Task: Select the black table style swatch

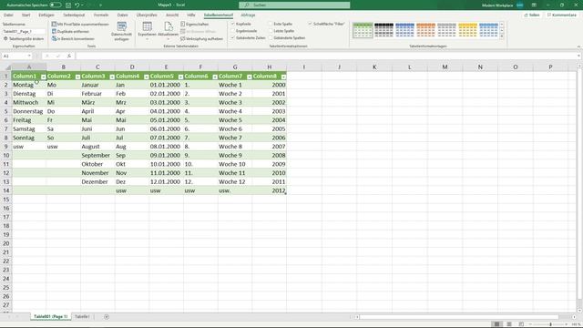Action: pos(384,30)
